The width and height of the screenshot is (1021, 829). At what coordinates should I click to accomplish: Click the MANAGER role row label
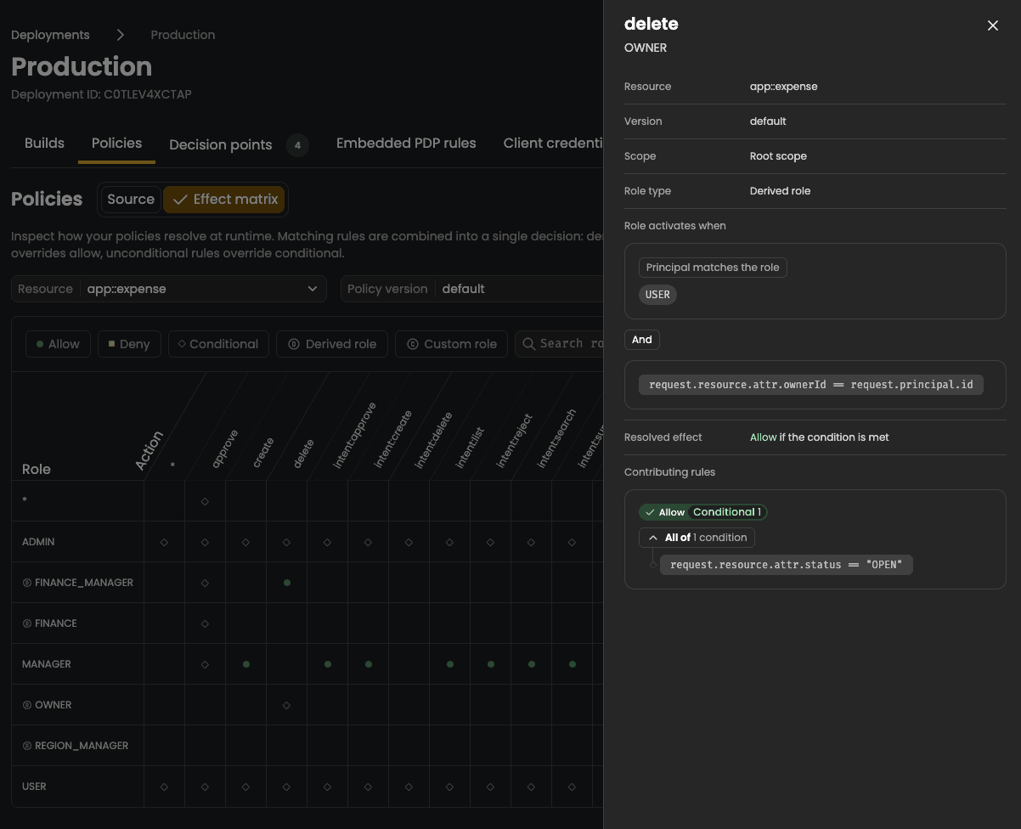click(x=47, y=664)
